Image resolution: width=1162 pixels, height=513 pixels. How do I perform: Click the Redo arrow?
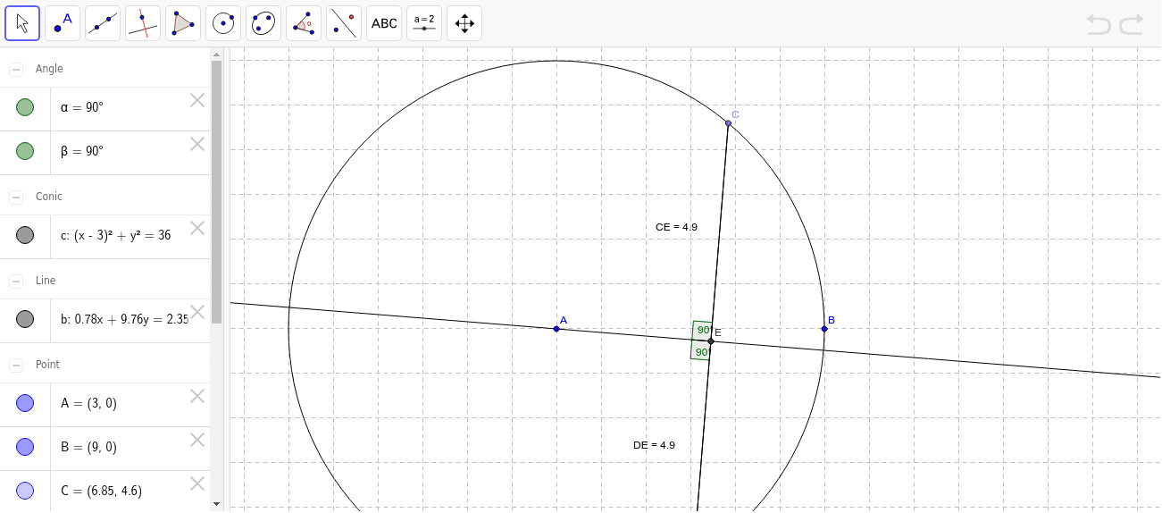point(1132,24)
